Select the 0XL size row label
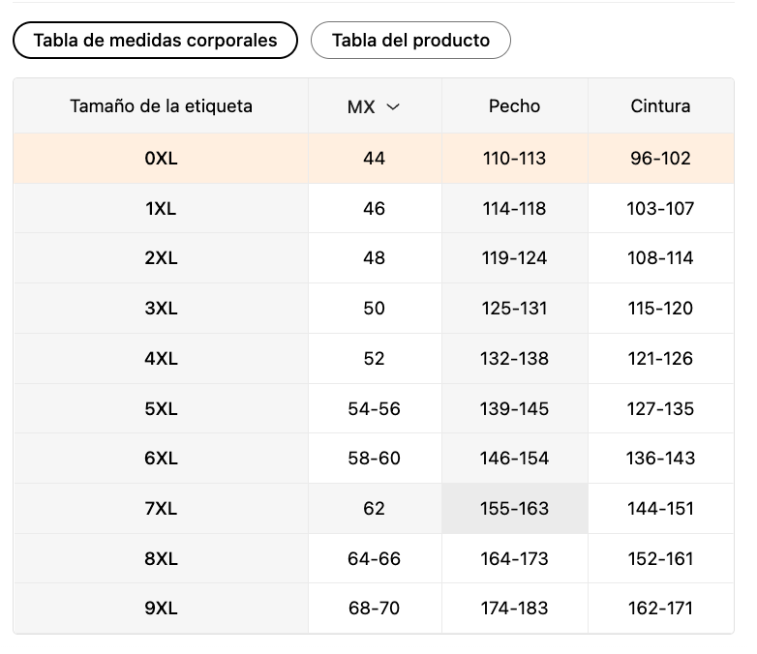The height and width of the screenshot is (654, 757). pyautogui.click(x=161, y=159)
